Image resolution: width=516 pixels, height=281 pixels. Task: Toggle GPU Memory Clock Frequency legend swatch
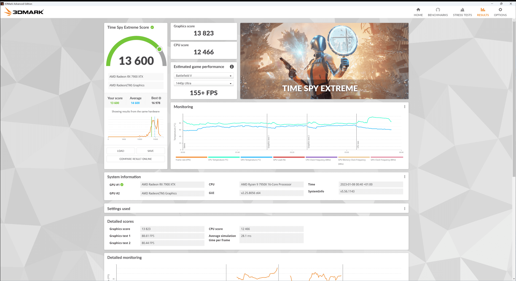point(354,157)
